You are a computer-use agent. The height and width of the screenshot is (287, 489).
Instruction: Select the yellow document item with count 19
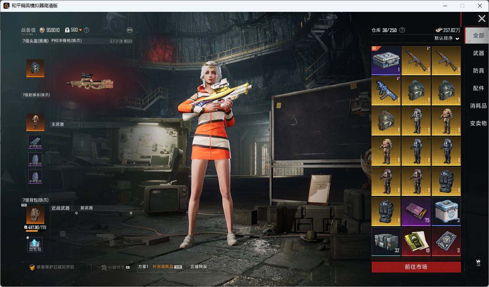[x=416, y=242]
